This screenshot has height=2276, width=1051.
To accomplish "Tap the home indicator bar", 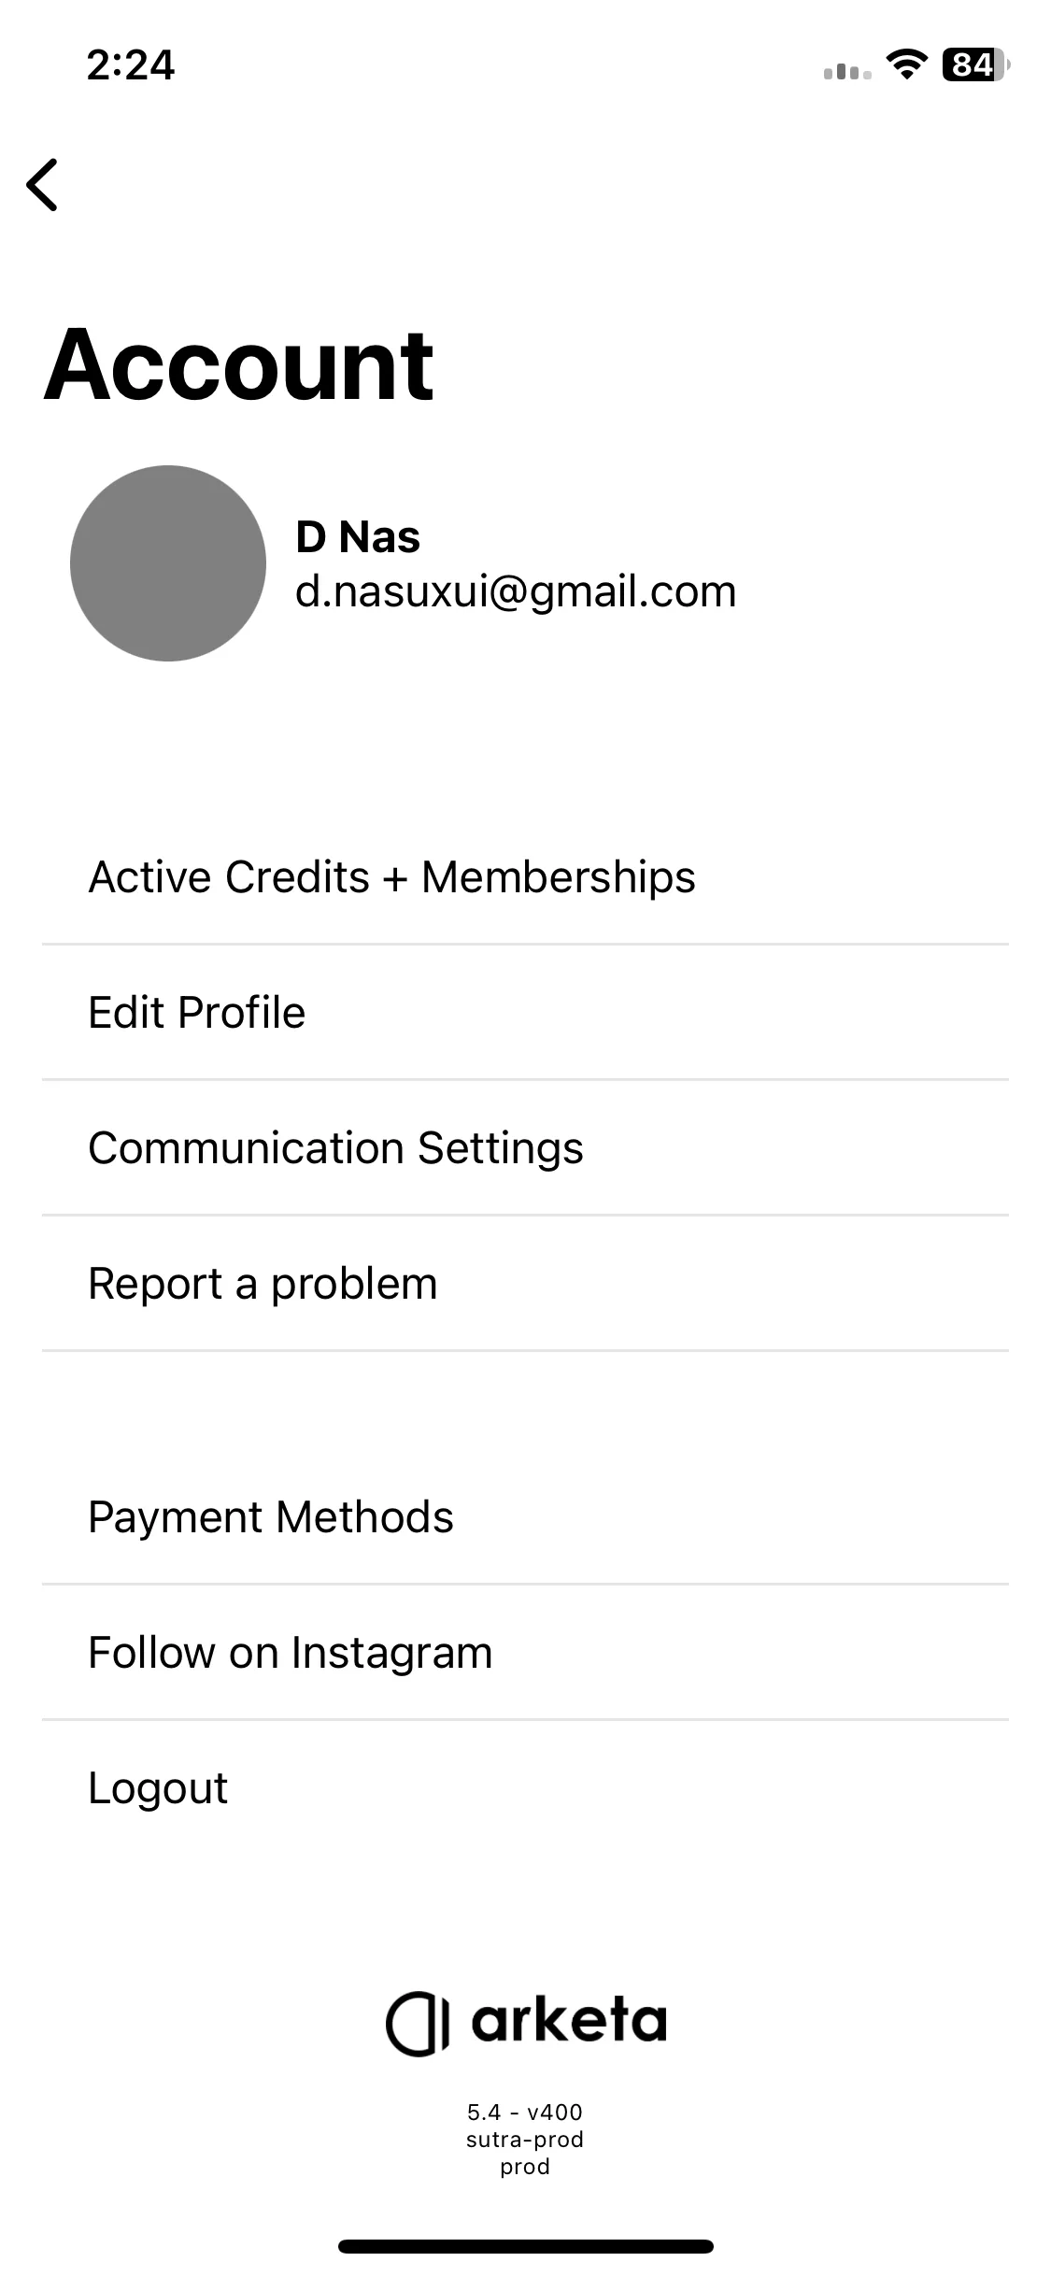I will coord(526,2246).
